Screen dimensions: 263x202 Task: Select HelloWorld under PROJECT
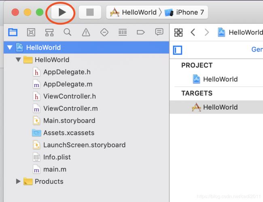(x=215, y=79)
